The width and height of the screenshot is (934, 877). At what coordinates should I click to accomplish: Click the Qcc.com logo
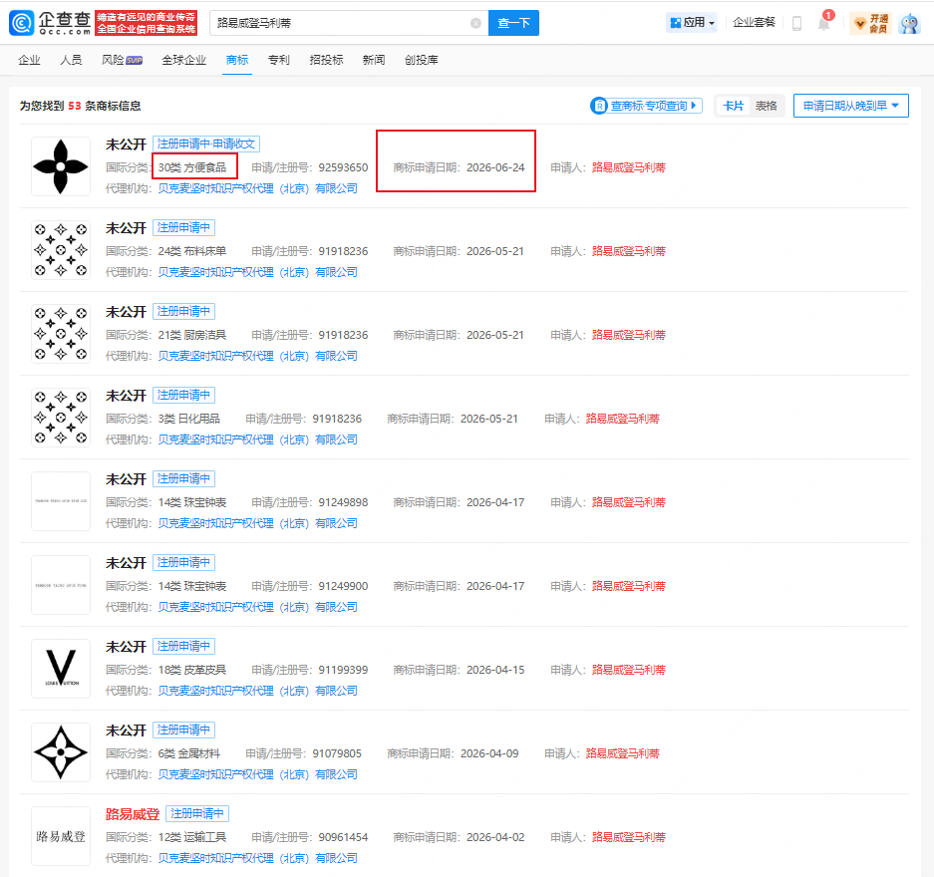[x=51, y=23]
